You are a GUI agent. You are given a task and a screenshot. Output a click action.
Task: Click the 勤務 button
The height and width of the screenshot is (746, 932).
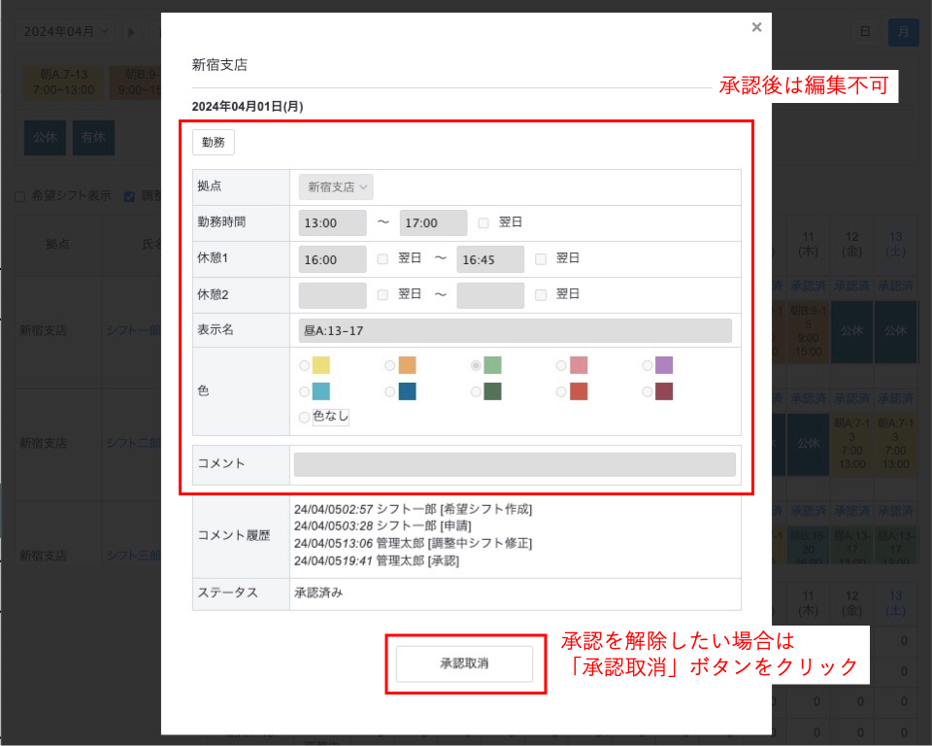(x=214, y=142)
